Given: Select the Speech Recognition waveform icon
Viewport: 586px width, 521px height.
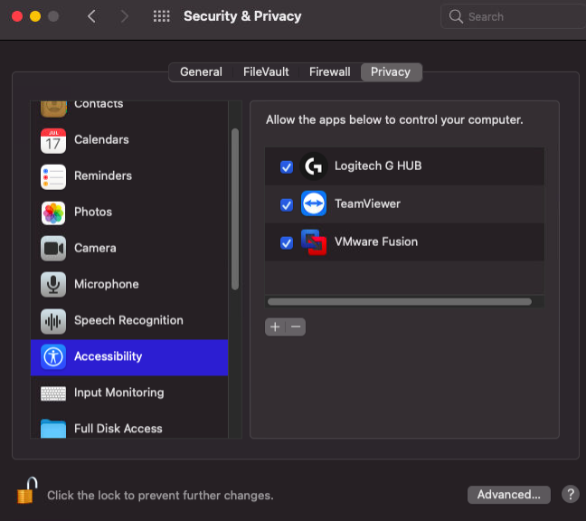Looking at the screenshot, I should click(x=53, y=321).
